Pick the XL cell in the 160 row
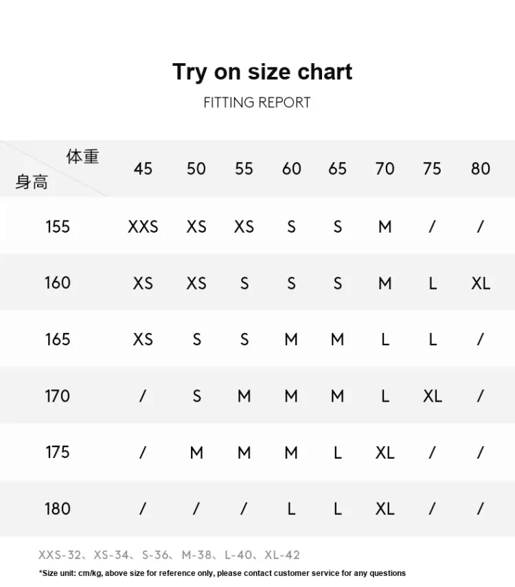This screenshot has width=515, height=587. coord(481,283)
